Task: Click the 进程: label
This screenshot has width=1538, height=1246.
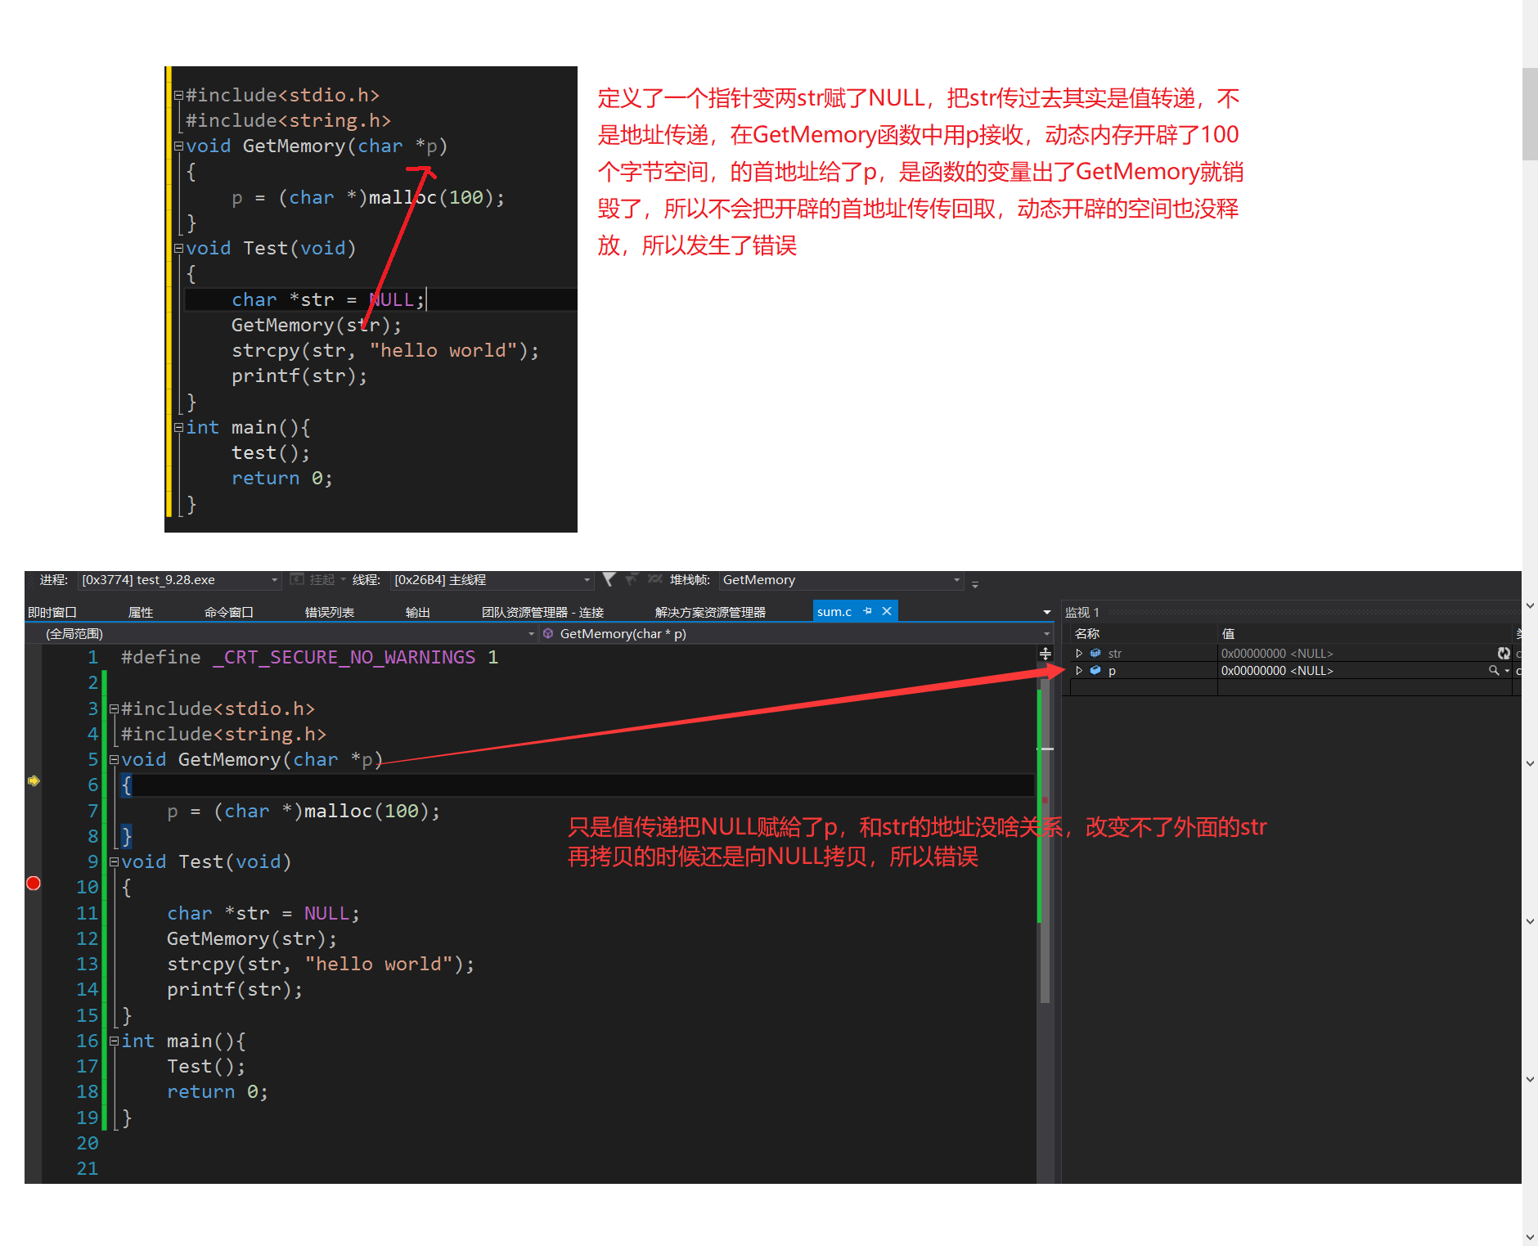Action: [53, 579]
